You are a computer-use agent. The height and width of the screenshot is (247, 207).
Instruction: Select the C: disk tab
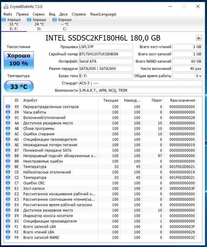tap(65, 24)
